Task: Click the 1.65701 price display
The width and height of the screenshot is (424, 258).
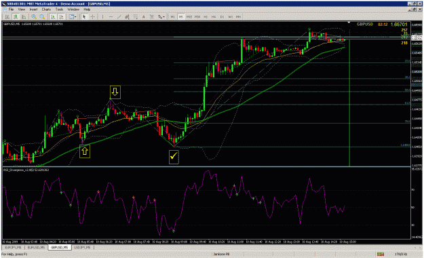Action: [x=399, y=24]
